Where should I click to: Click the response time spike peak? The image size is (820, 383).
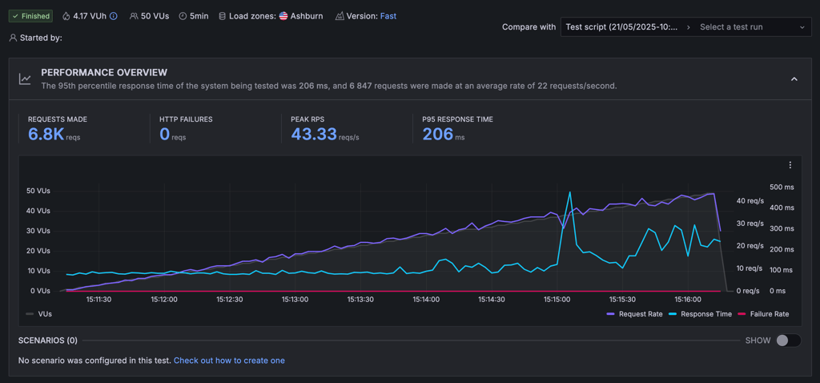pyautogui.click(x=569, y=192)
